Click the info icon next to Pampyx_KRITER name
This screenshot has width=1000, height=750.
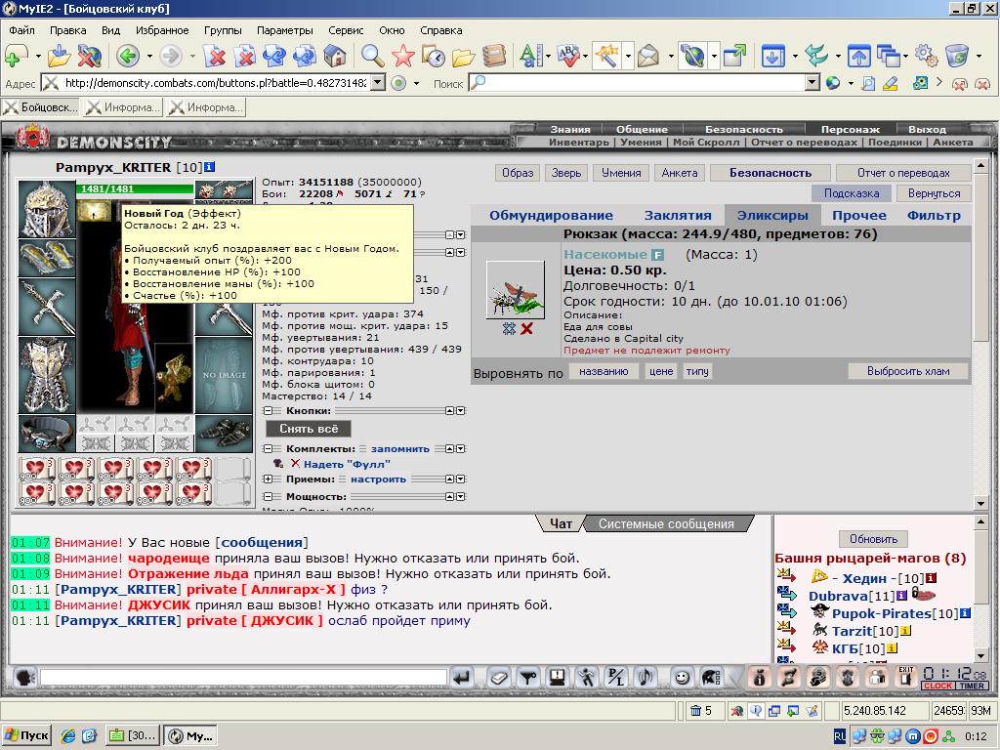pos(209,167)
